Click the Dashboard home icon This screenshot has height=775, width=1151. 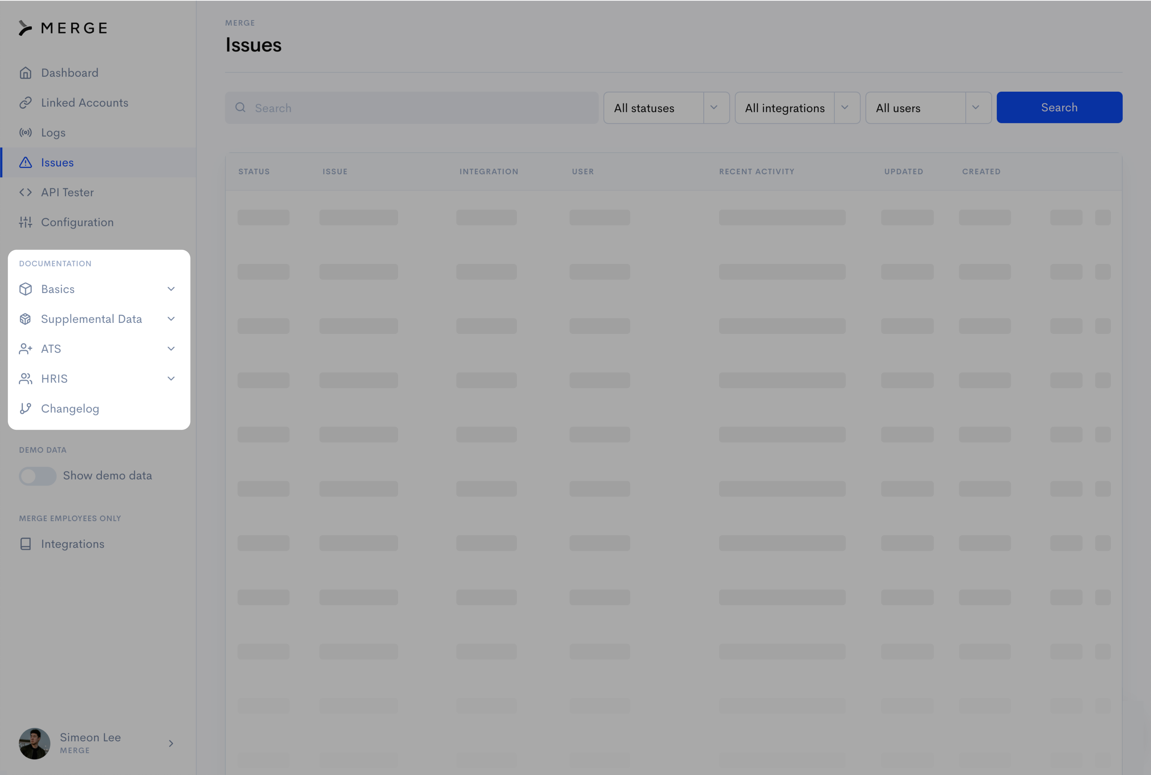coord(26,73)
